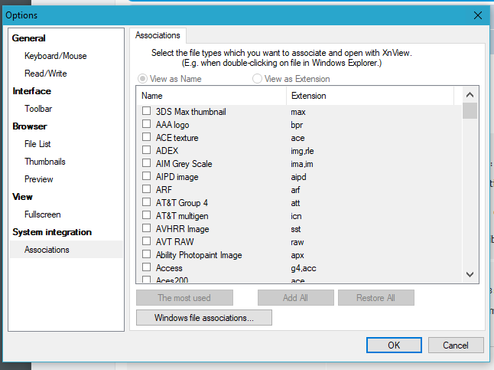The height and width of the screenshot is (370, 494).
Task: Cancel the Options dialog
Action: click(455, 345)
